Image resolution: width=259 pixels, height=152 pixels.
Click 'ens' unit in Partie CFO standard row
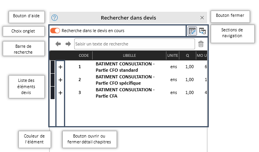pyautogui.click(x=173, y=67)
